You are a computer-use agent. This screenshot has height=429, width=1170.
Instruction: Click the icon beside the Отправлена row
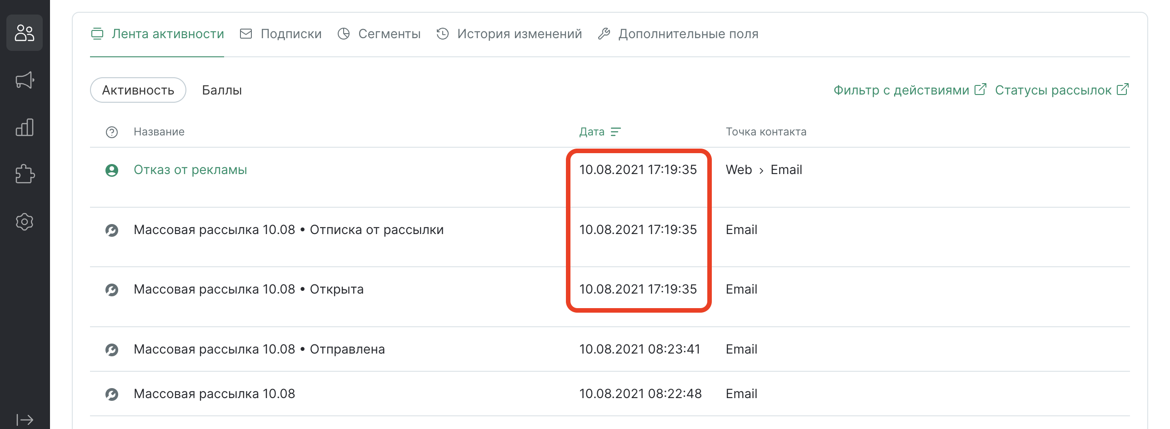click(x=112, y=349)
